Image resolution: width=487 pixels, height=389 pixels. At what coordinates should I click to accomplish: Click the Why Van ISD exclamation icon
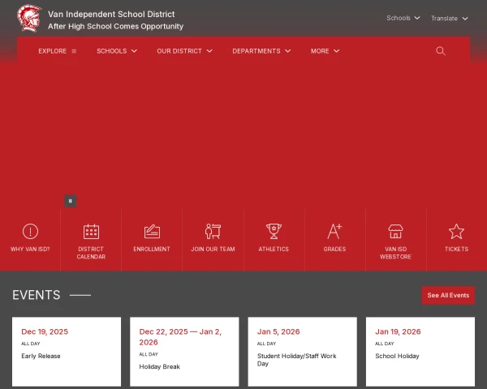coord(30,232)
